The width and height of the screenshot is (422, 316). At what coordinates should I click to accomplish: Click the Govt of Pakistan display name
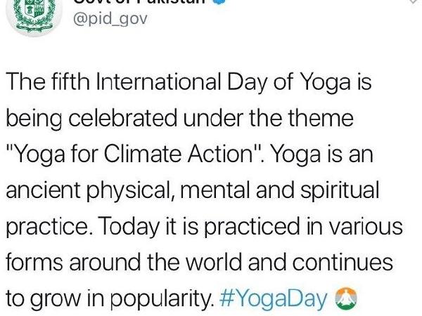[x=140, y=2]
